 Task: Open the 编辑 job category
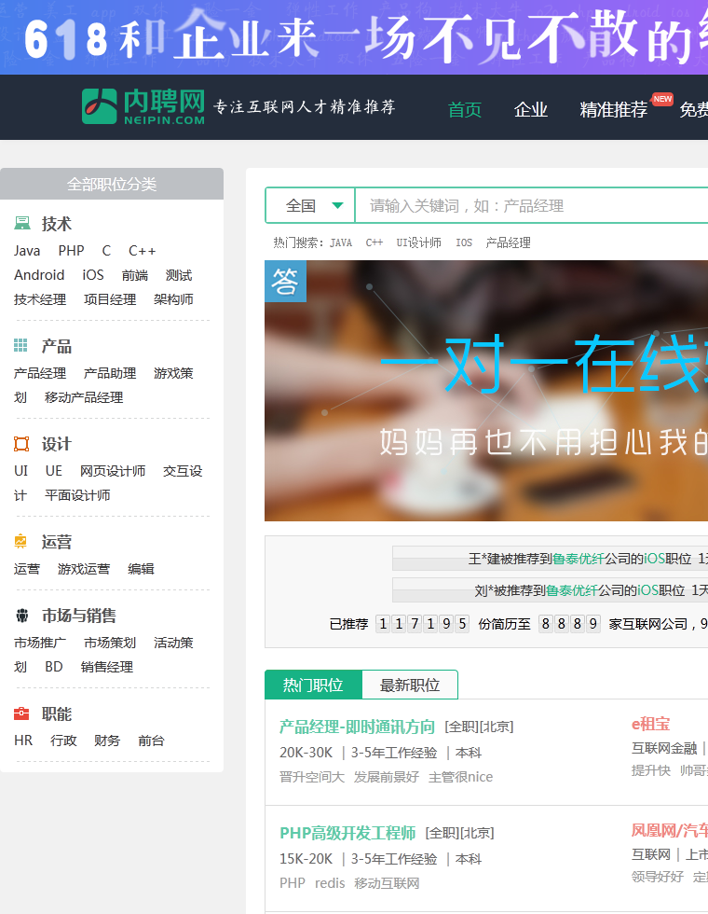(x=141, y=569)
